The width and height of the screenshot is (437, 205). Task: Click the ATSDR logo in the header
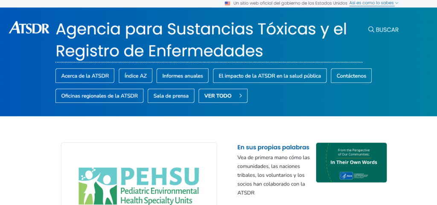[x=29, y=28]
